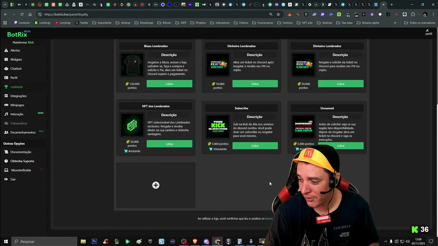The image size is (438, 246).
Task: Open Blusa Lombrados shirt thumbnail
Action: 132,65
